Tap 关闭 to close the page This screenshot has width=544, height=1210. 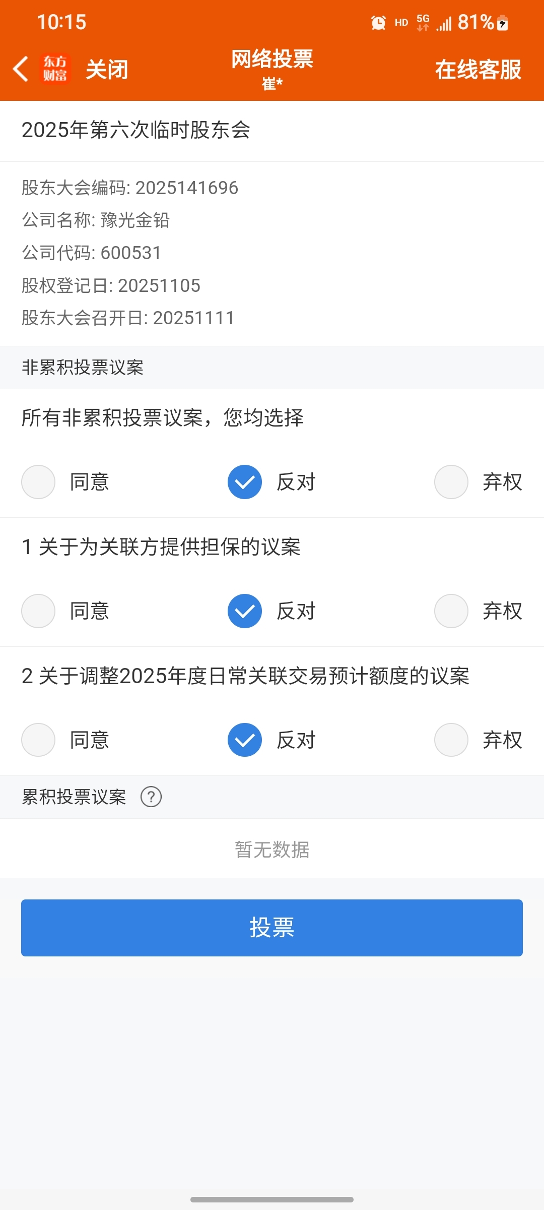[107, 70]
